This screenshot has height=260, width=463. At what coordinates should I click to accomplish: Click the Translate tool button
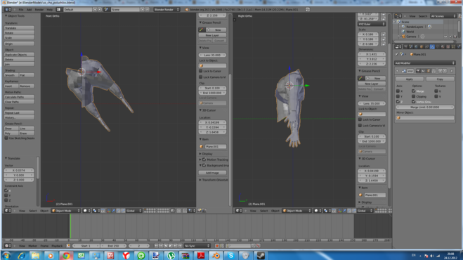pos(19,28)
